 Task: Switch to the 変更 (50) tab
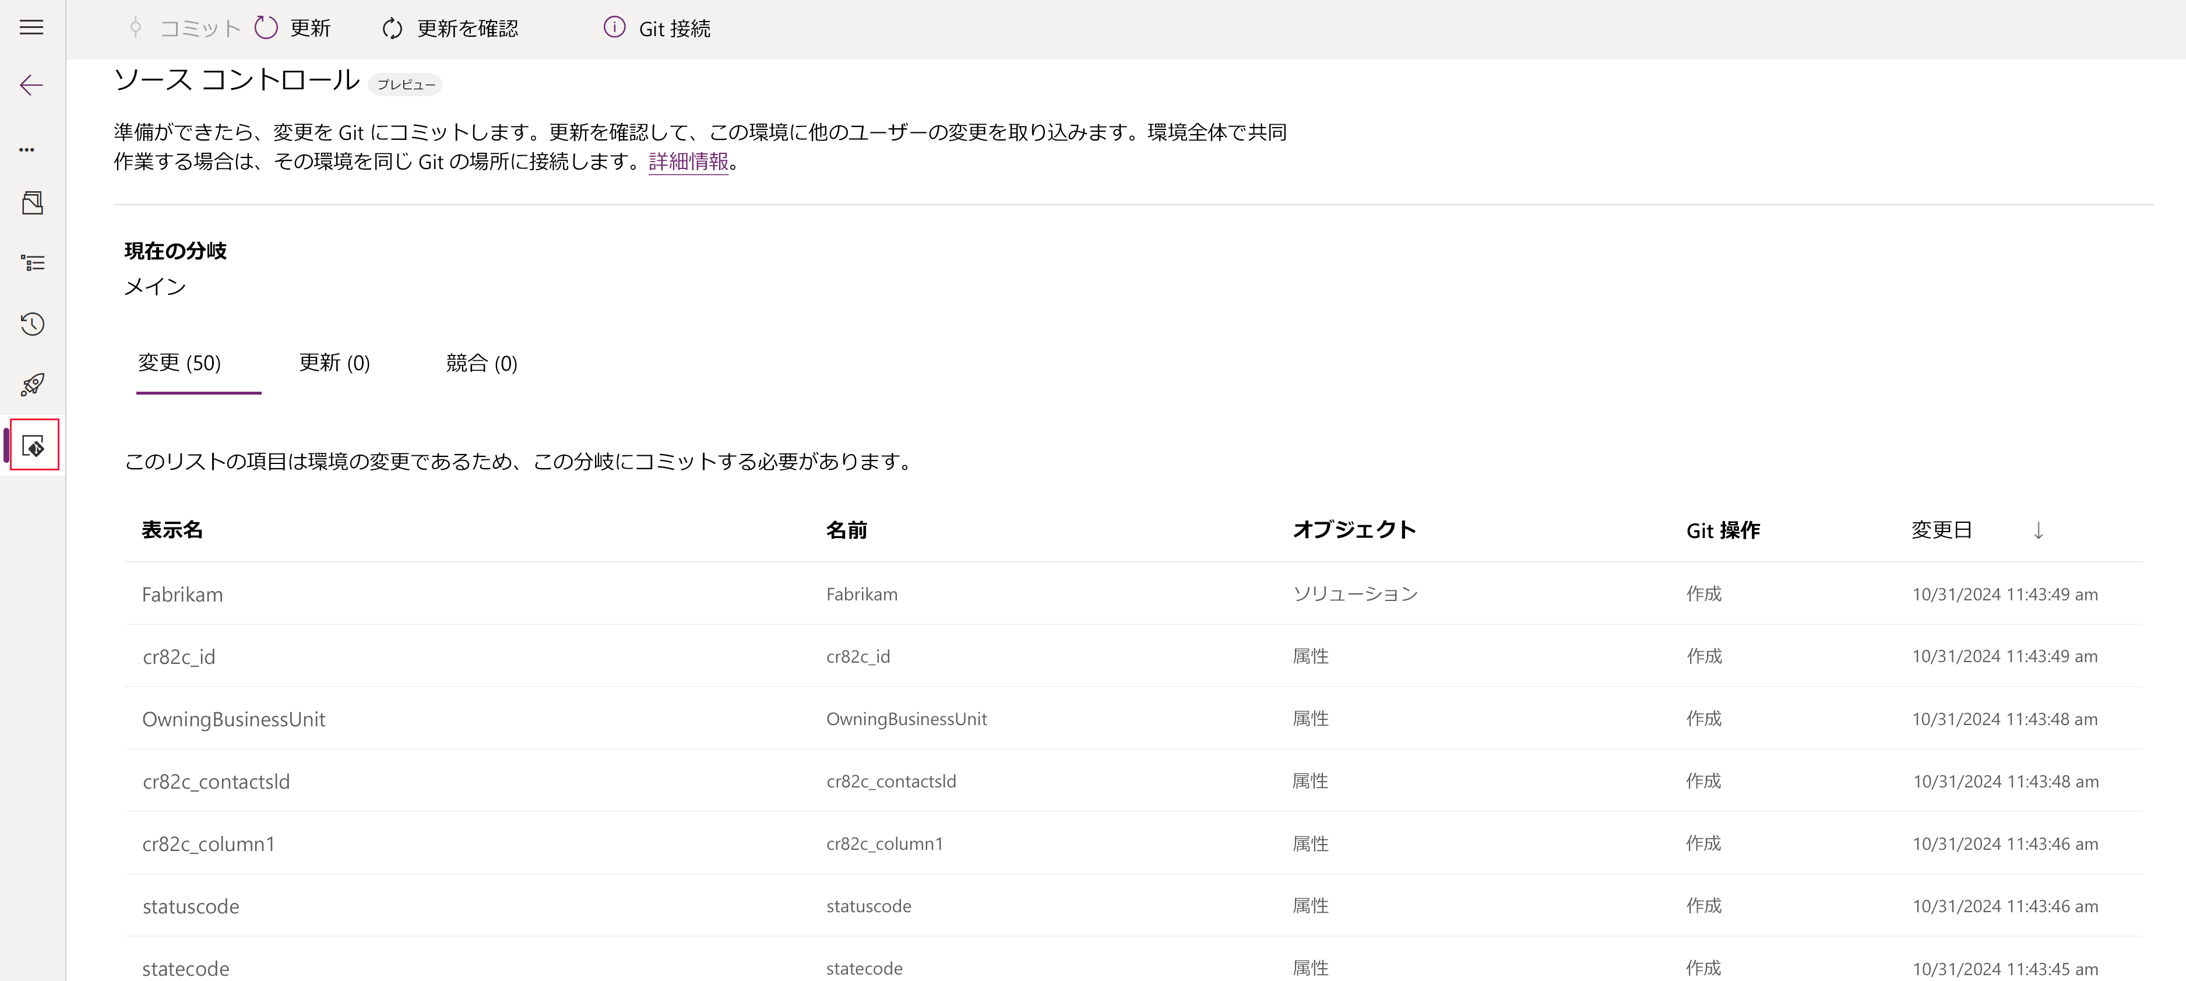179,363
